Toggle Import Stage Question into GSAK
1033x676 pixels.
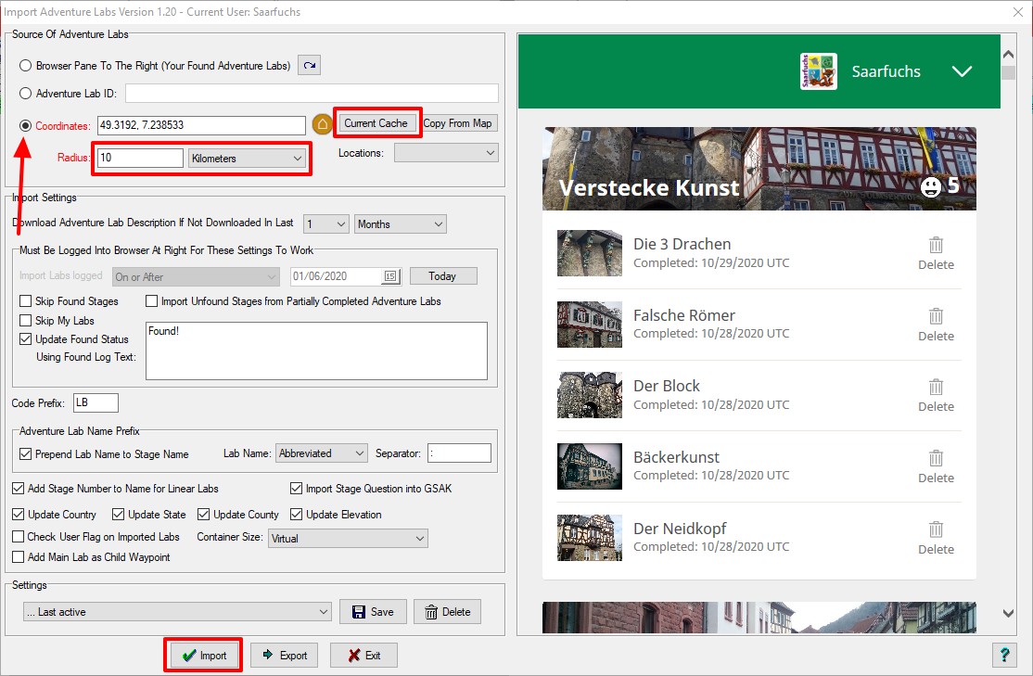tap(297, 488)
